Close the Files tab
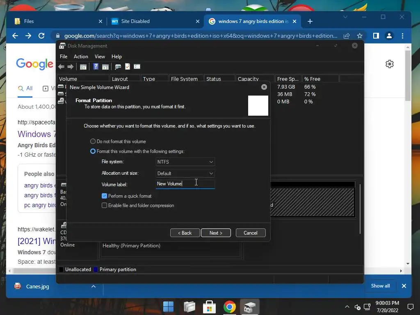 tap(100, 21)
